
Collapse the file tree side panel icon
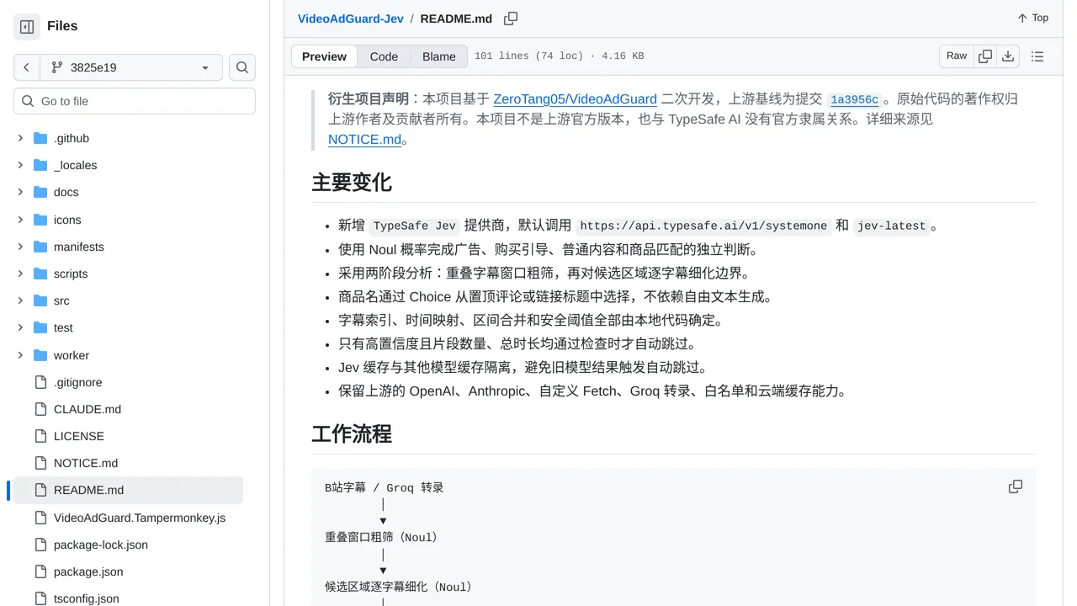click(x=27, y=27)
